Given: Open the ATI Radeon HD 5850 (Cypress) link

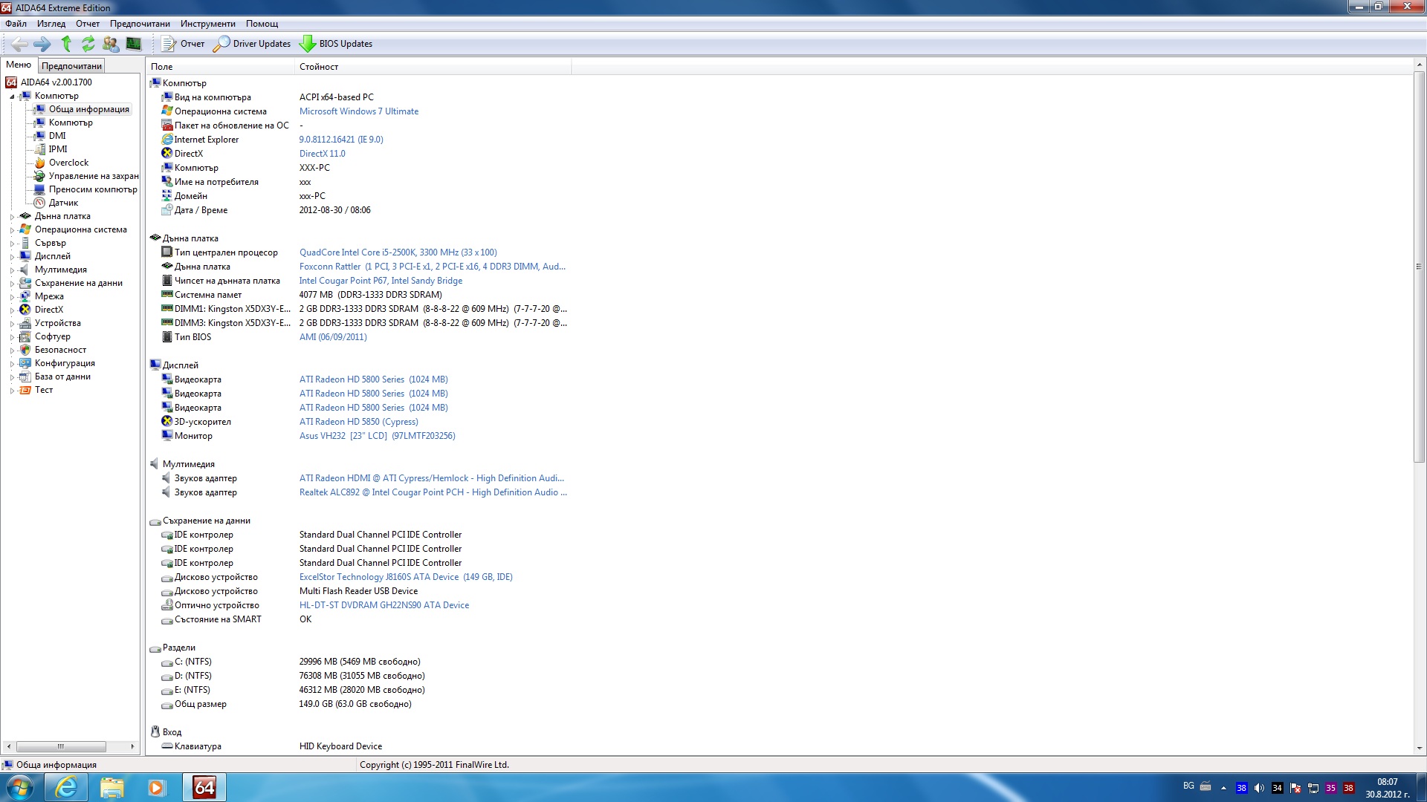Looking at the screenshot, I should [359, 422].
